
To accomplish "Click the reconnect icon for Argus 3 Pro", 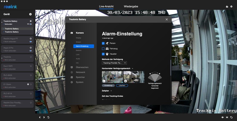I will [x=31, y=48].
